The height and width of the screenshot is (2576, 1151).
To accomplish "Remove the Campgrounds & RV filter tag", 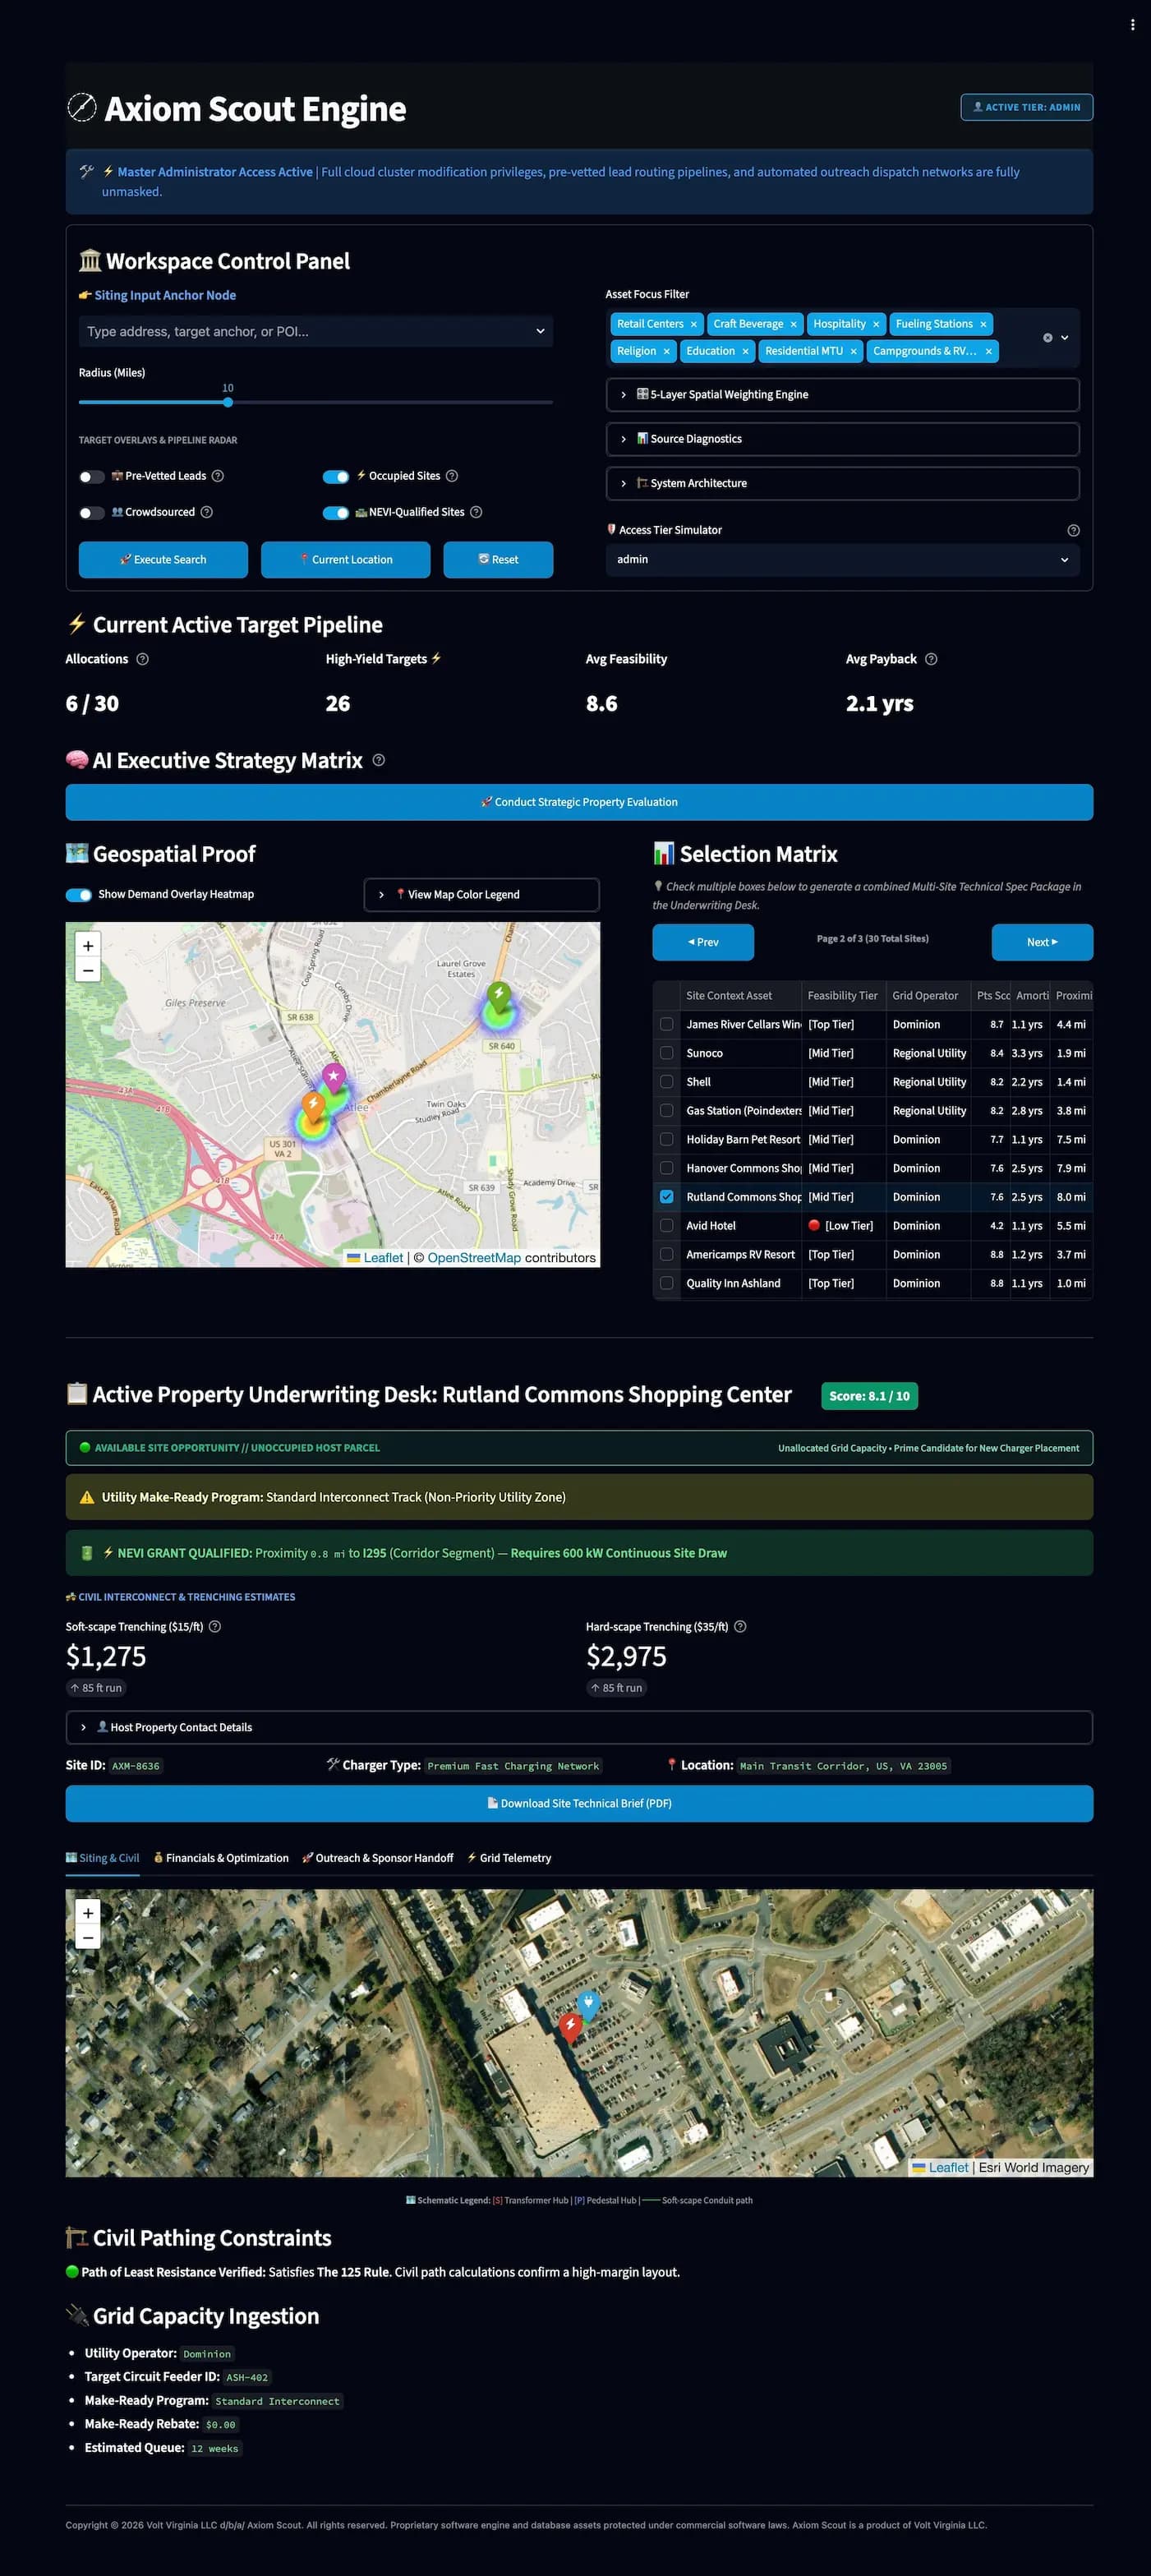I will (989, 351).
